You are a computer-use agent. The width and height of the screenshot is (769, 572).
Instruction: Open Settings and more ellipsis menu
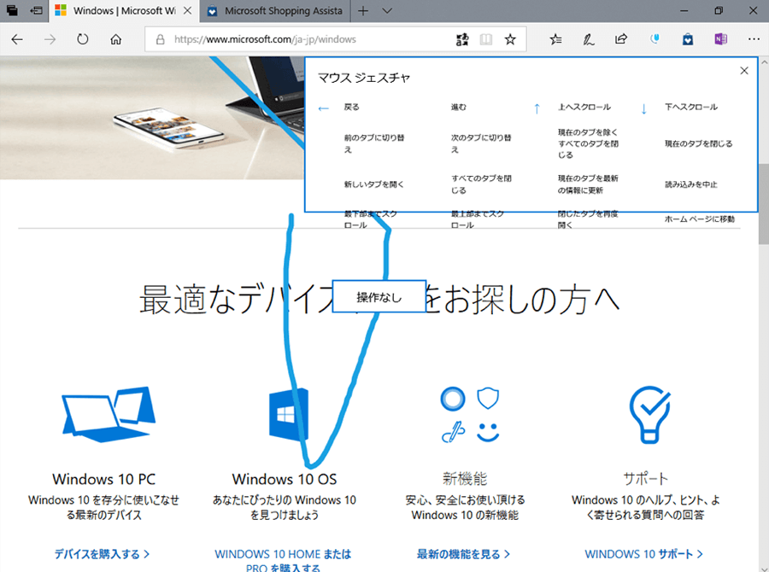[x=753, y=39]
